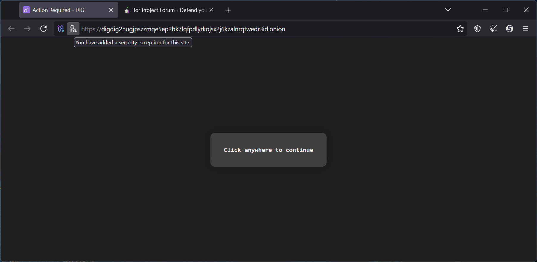Open the shield security level panel
537x262 pixels.
tap(477, 29)
